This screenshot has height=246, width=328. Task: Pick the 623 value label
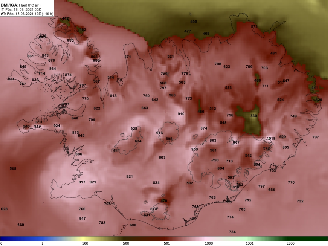click(227, 67)
